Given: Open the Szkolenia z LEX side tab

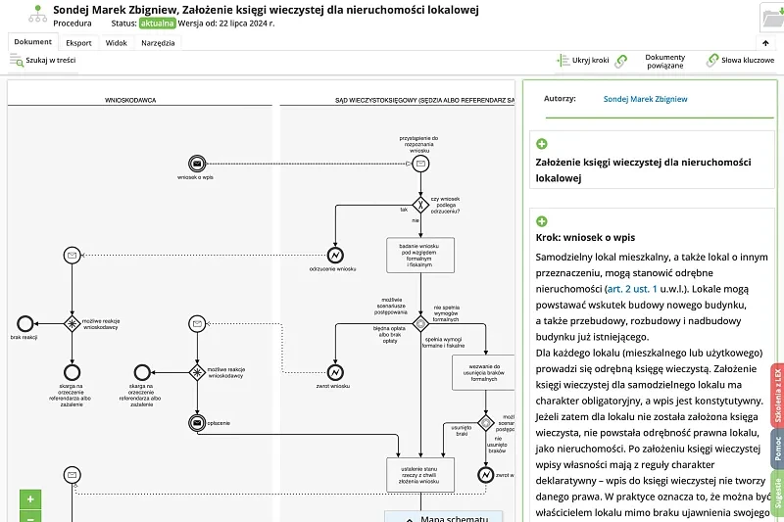Looking at the screenshot, I should tap(777, 396).
